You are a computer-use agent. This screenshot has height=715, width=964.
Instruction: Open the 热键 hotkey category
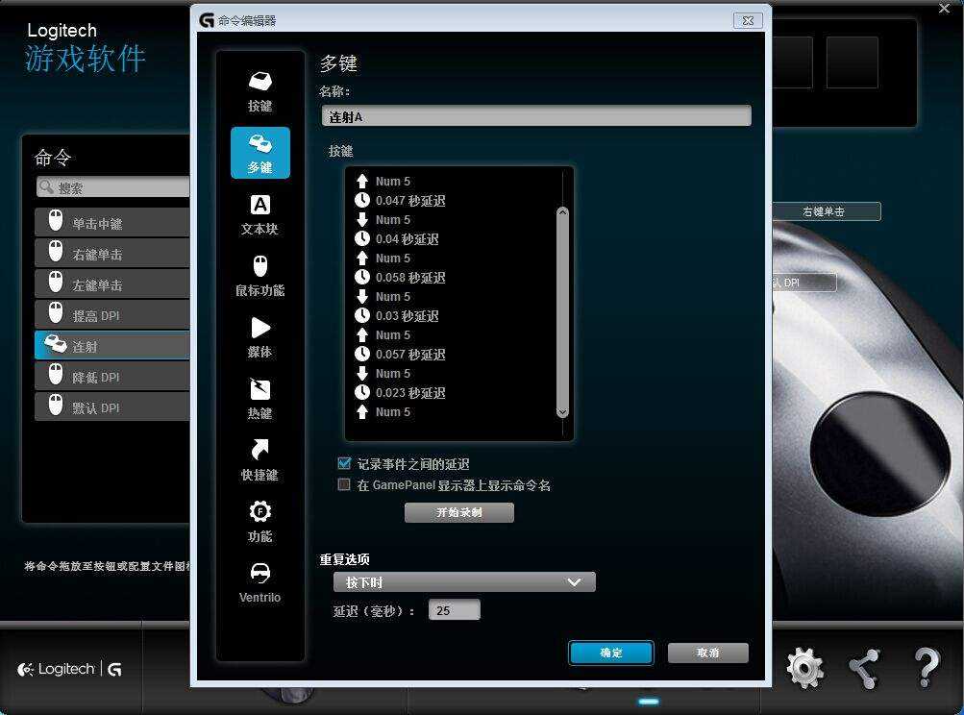[x=260, y=399]
